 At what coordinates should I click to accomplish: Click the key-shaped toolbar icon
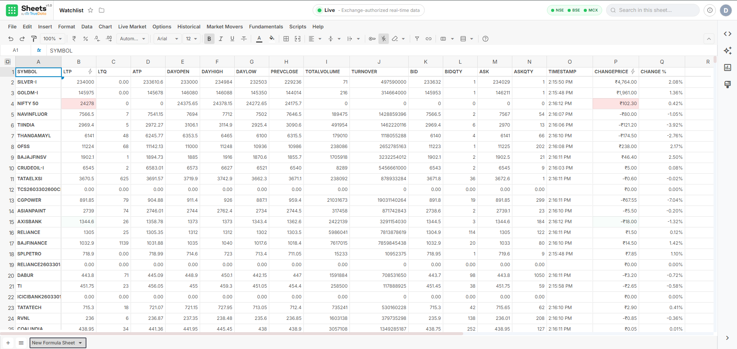(372, 39)
